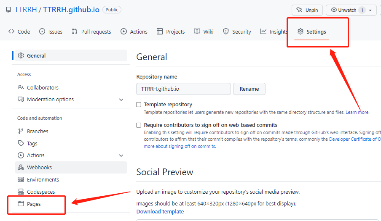Click the Codespaces icon in sidebar
Screen dimensions: 381x221
click(x=21, y=192)
